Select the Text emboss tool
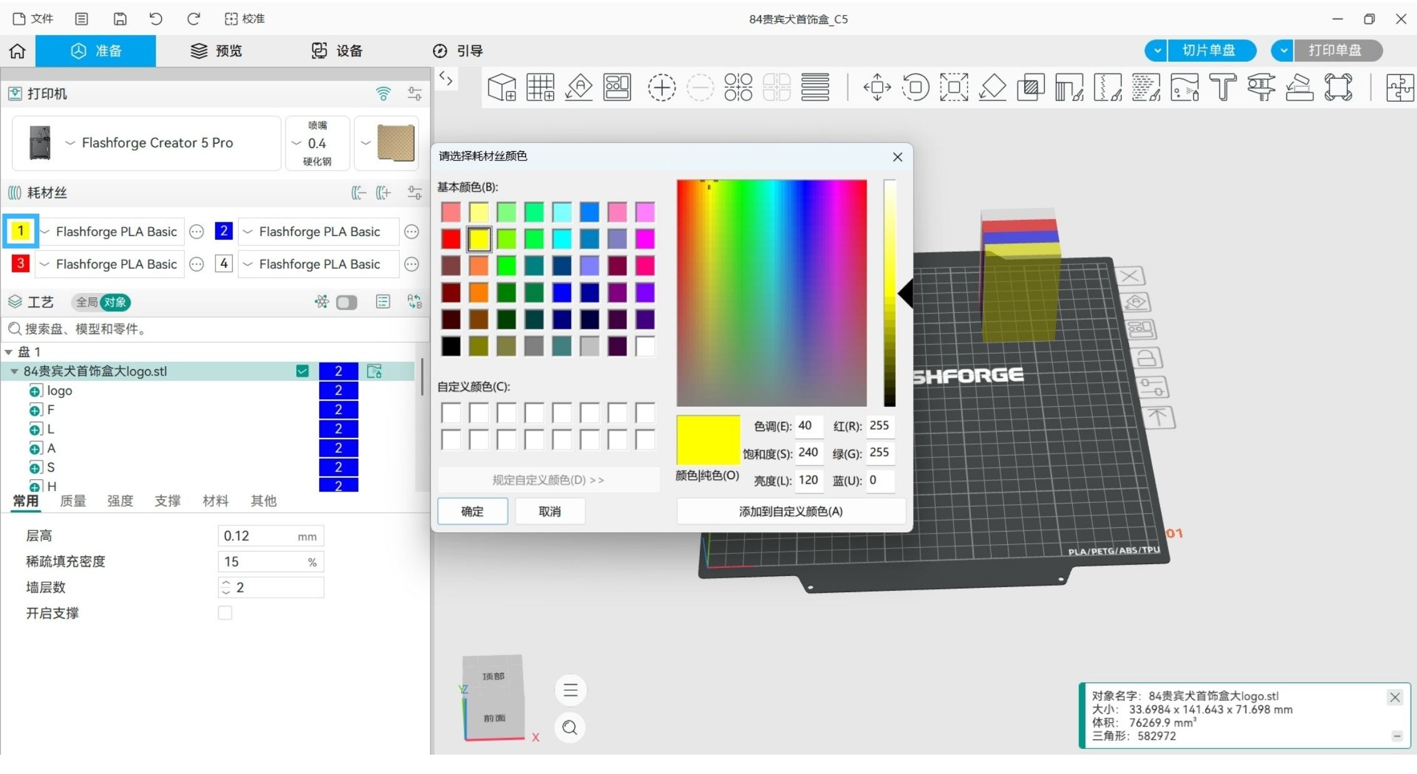This screenshot has height=774, width=1417. 1223,87
